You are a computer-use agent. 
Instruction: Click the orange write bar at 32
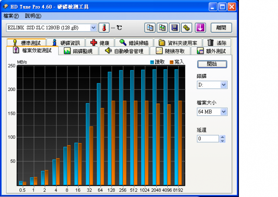pyautogui.click(x=91, y=156)
